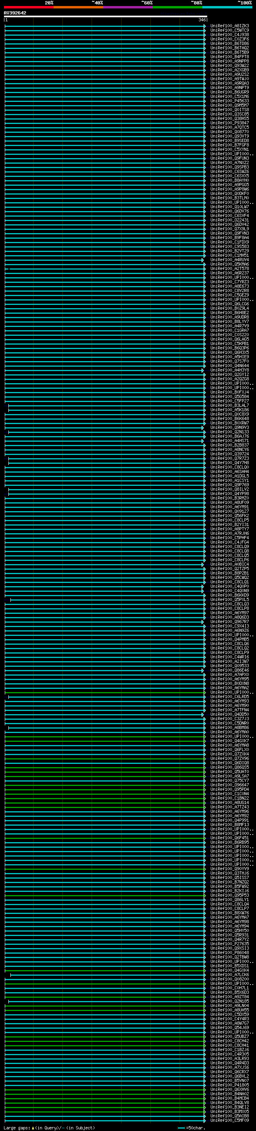The width and height of the screenshot is (256, 1131).
Task: Click the alignment bar for UniRef100_C5WTC9
Action: tap(105, 30)
